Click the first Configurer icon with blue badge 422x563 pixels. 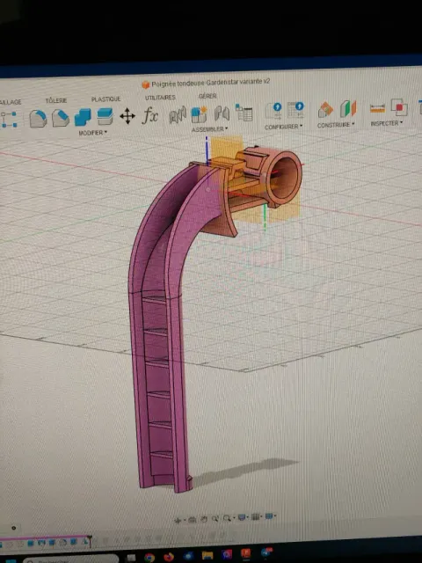273,111
